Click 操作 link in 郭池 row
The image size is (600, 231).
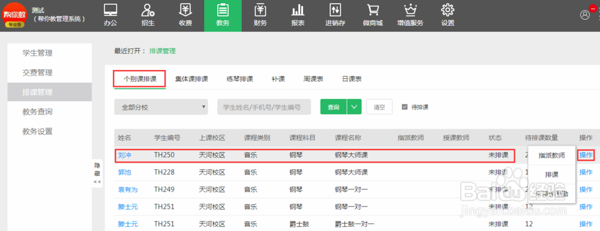tap(586, 172)
